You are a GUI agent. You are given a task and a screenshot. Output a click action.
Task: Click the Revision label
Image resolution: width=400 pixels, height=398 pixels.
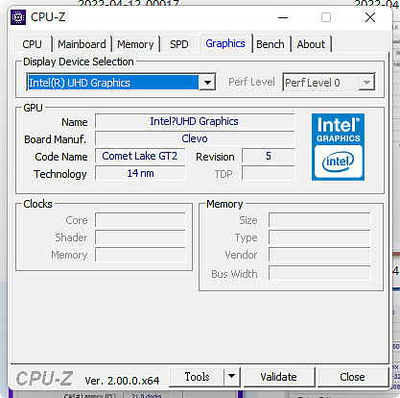coord(215,157)
